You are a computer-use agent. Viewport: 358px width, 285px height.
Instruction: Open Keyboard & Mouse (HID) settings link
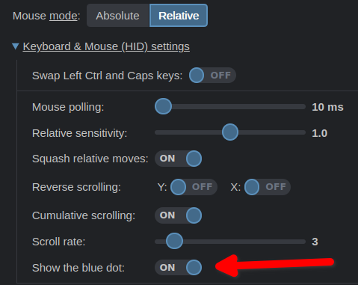[x=106, y=46]
